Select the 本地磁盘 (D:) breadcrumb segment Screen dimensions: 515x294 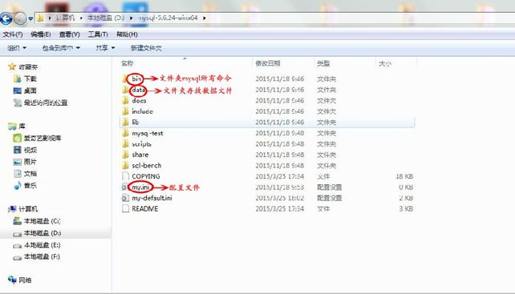point(106,18)
